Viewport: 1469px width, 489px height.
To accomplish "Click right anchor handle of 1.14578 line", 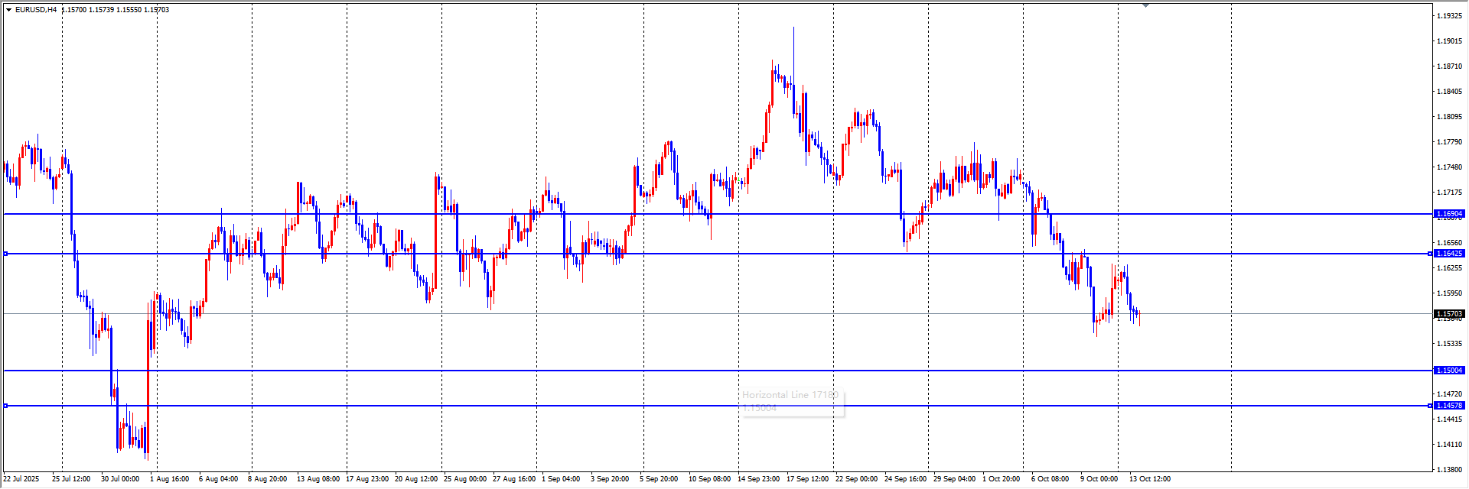I will (x=1430, y=406).
